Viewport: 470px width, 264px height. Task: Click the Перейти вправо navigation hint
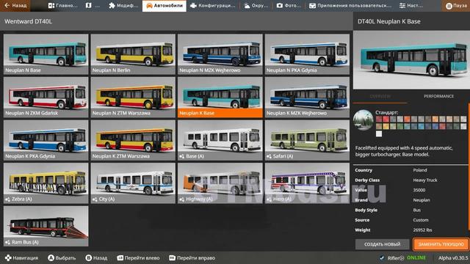pyautogui.click(x=192, y=257)
